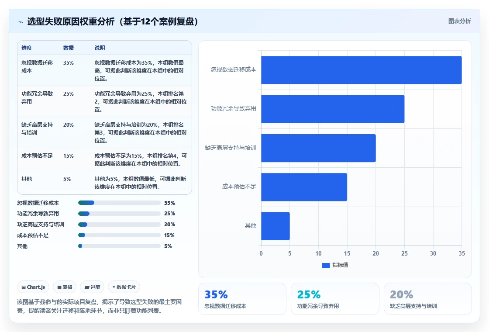
Task: Click the lightning icon beside the title
Action: point(21,22)
